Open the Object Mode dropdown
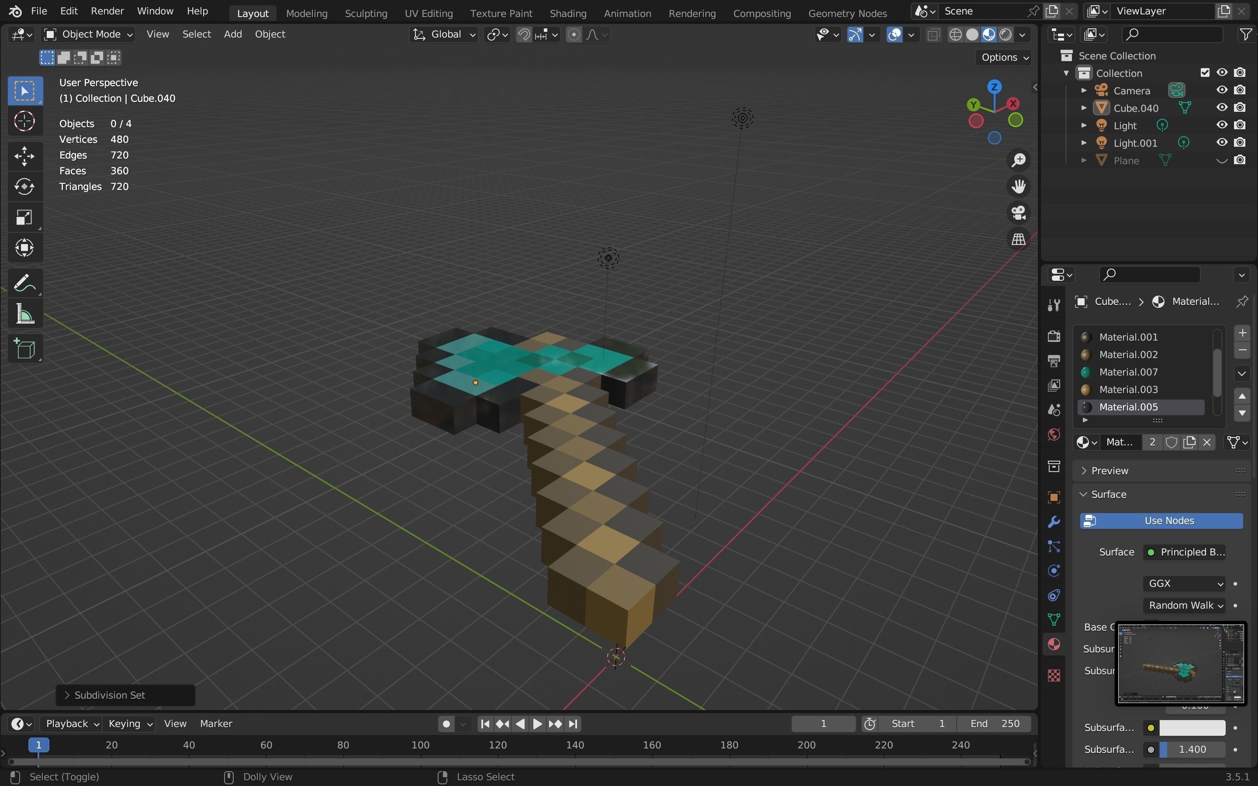This screenshot has width=1258, height=786. (x=88, y=34)
